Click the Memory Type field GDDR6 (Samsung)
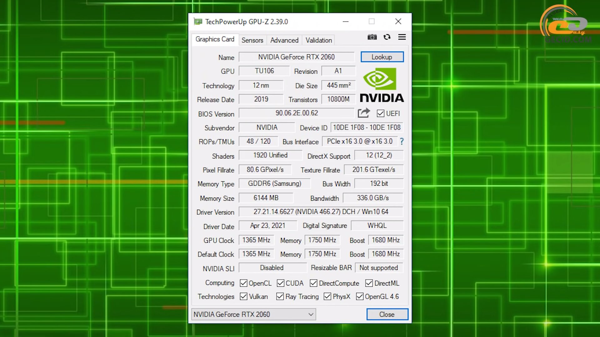Viewport: 600px width, 337px height. coord(275,183)
